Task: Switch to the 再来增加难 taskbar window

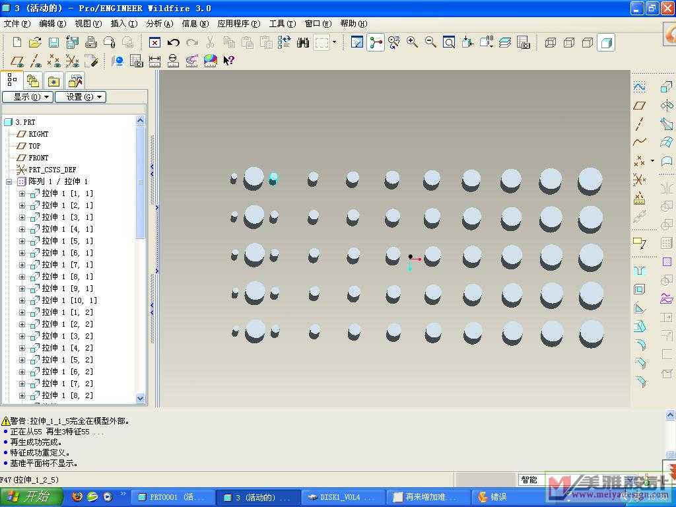Action: 428,497
